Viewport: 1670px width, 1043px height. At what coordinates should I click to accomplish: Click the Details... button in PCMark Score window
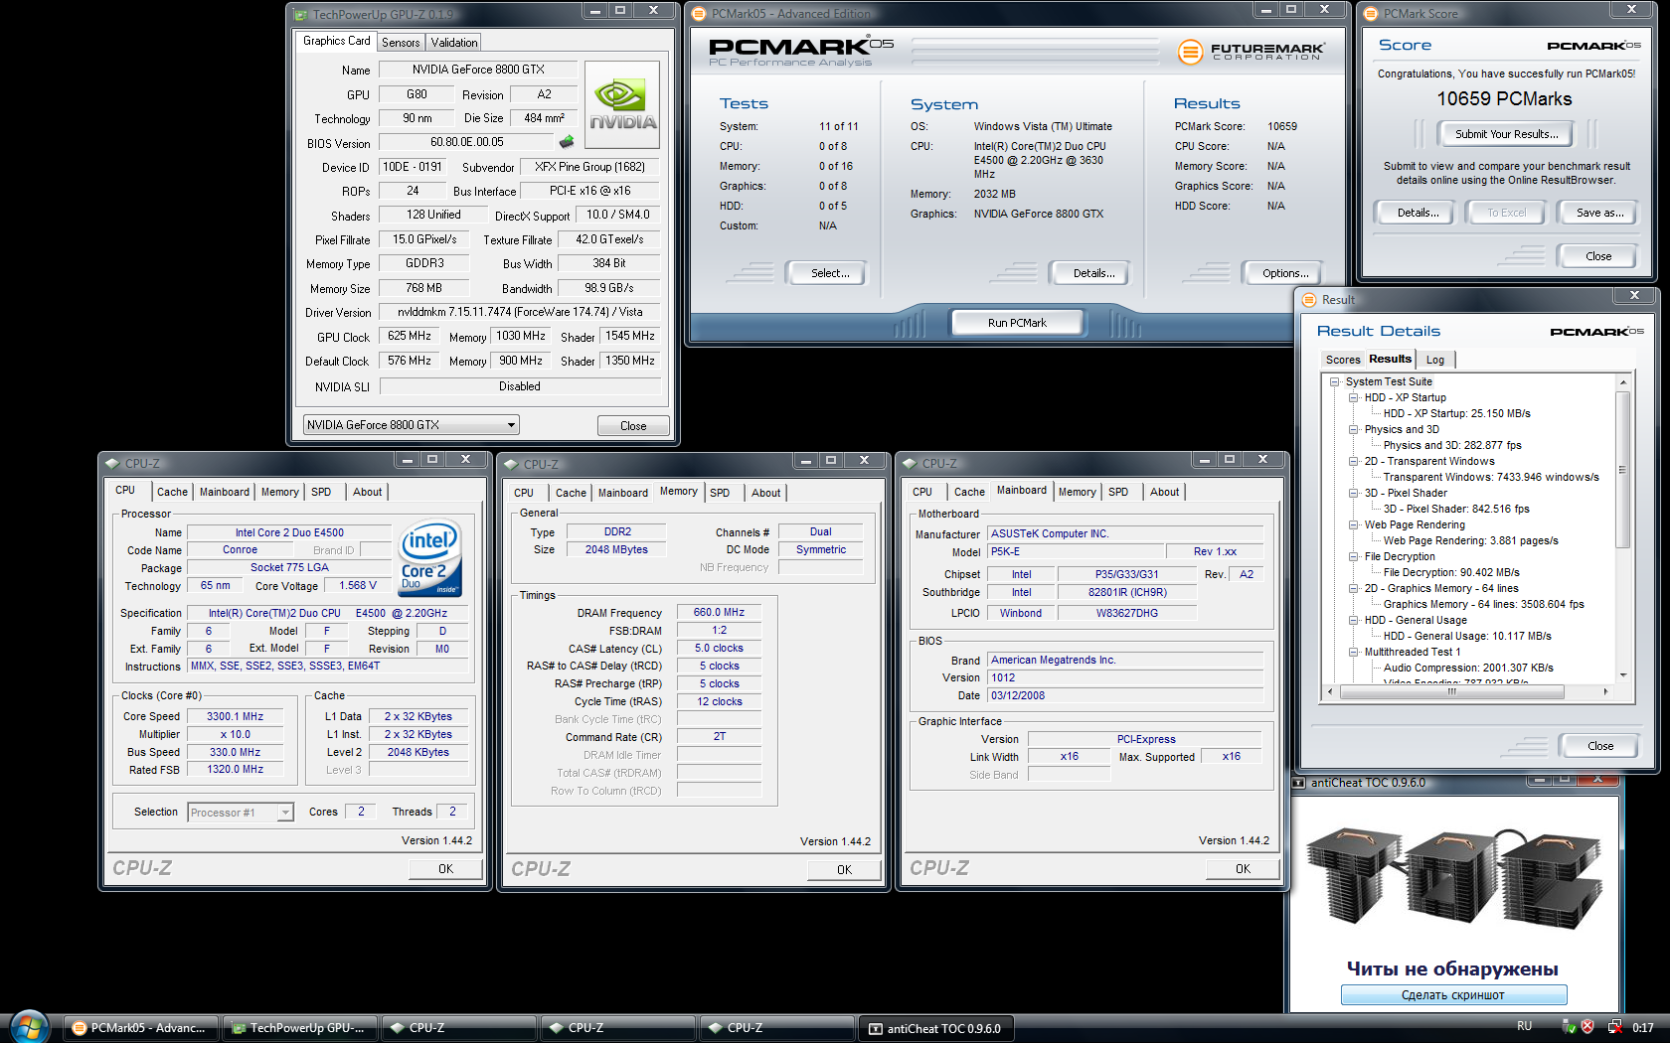point(1418,213)
